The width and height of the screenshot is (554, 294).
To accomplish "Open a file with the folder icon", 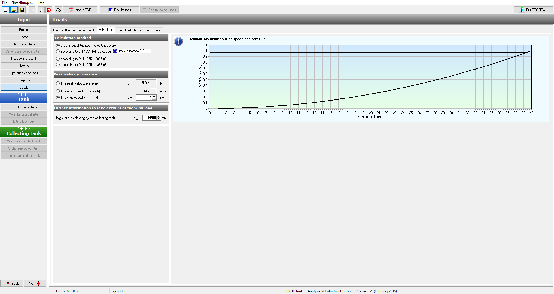I will coord(14,10).
